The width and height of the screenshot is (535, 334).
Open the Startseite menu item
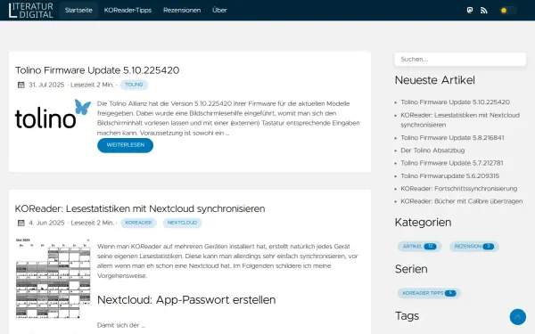click(x=78, y=10)
